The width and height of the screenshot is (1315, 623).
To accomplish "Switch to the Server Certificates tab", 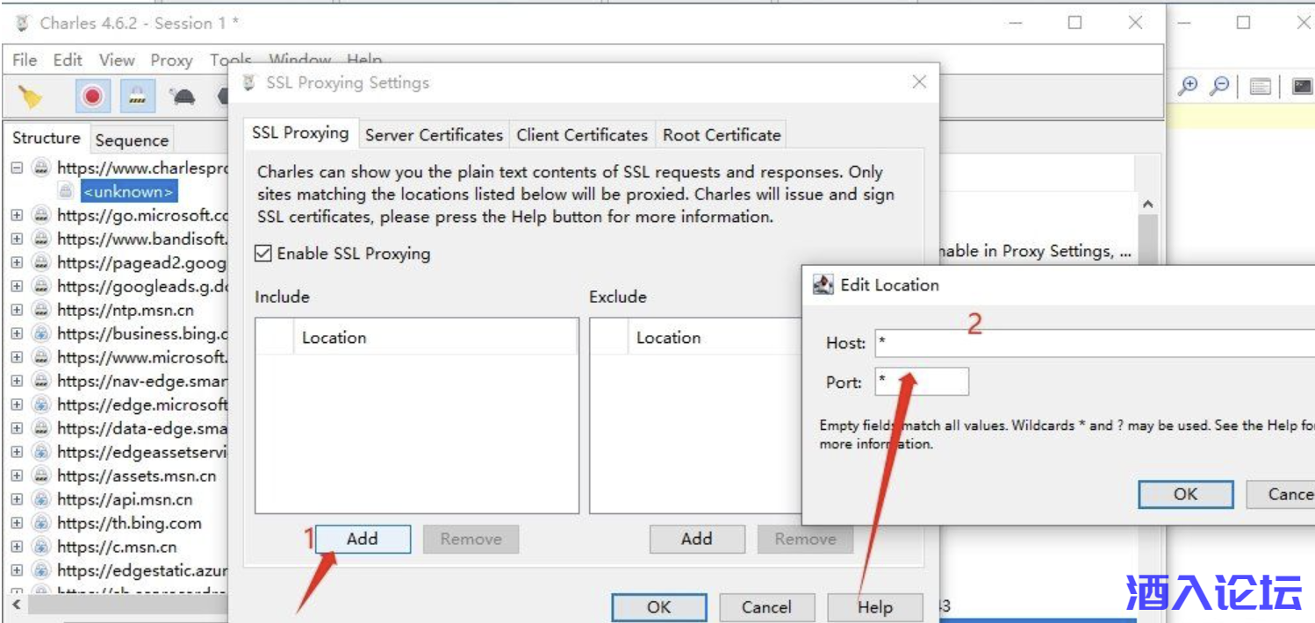I will click(x=434, y=135).
